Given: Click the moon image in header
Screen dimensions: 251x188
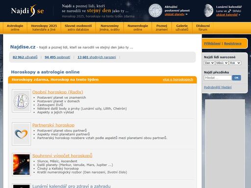Looking at the screenshot, I should coord(209,11).
